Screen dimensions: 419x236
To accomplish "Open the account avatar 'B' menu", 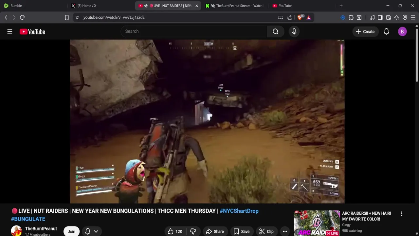I will point(402,31).
